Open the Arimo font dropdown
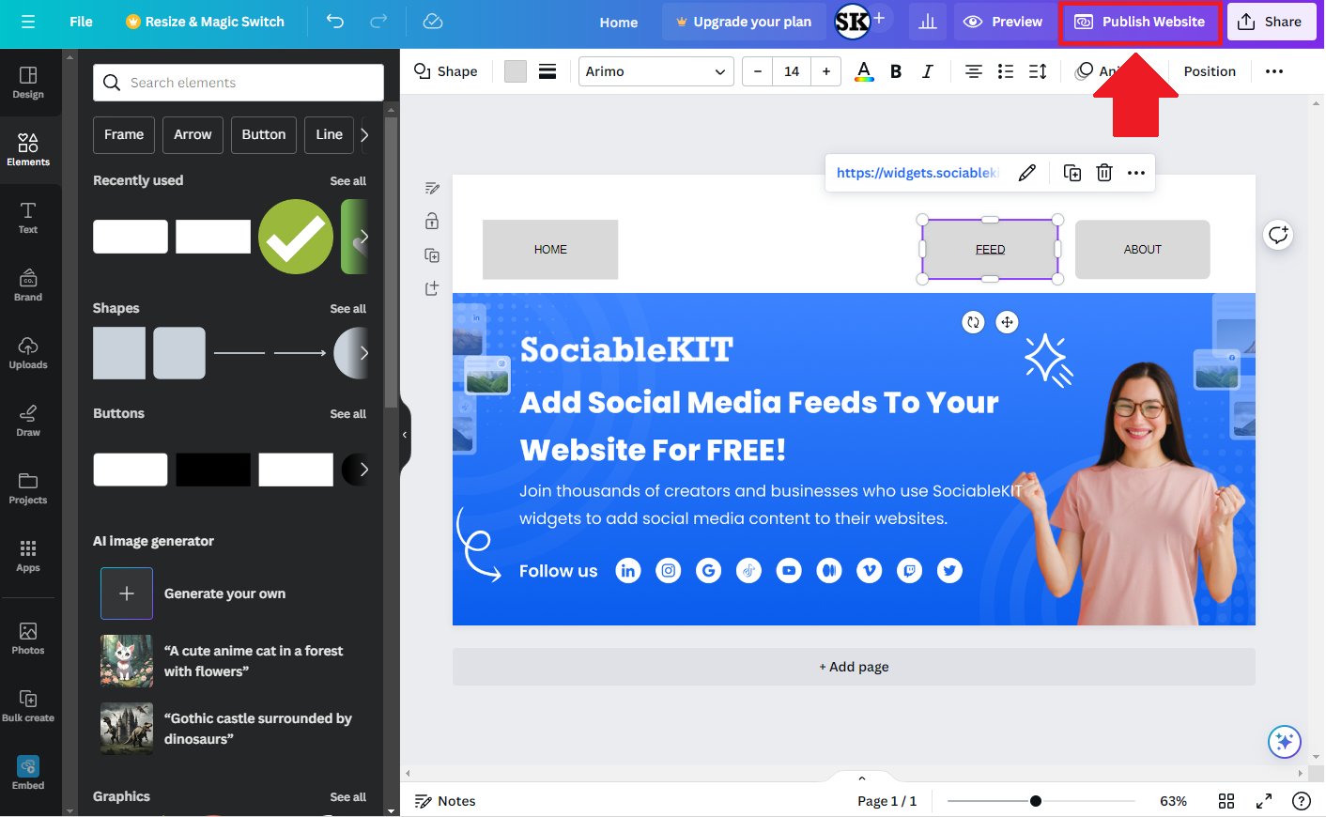The width and height of the screenshot is (1326, 817). [656, 71]
